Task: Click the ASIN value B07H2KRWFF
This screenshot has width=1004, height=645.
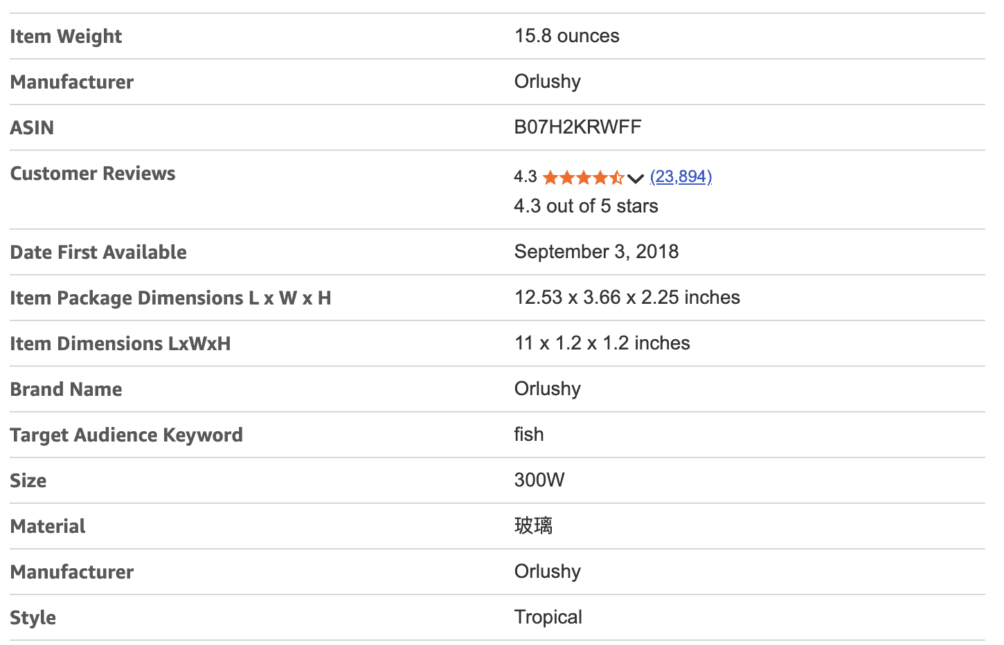Action: click(x=577, y=127)
